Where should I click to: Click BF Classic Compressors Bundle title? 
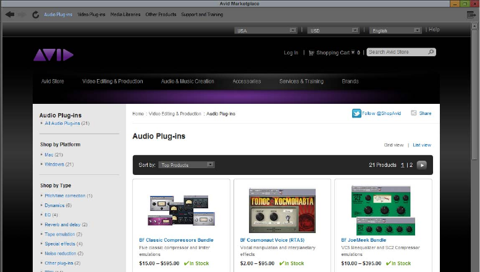pos(176,240)
